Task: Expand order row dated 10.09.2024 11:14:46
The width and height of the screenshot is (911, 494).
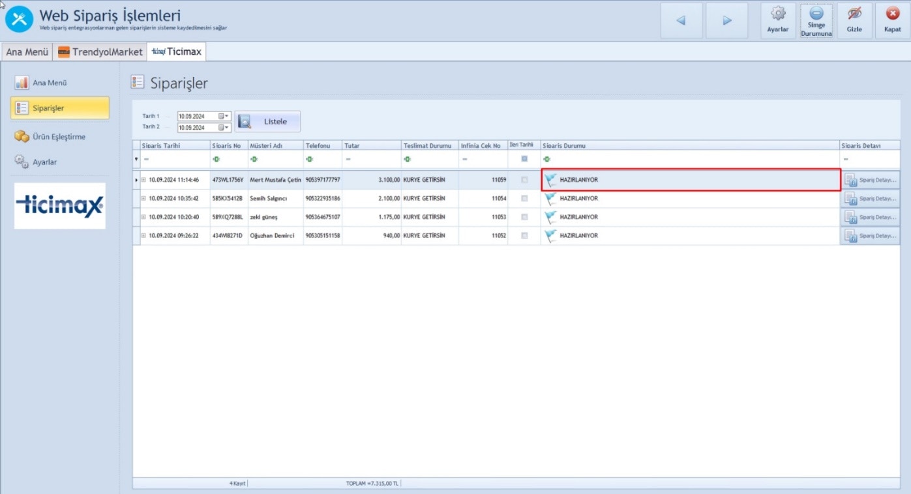Action: pyautogui.click(x=144, y=180)
